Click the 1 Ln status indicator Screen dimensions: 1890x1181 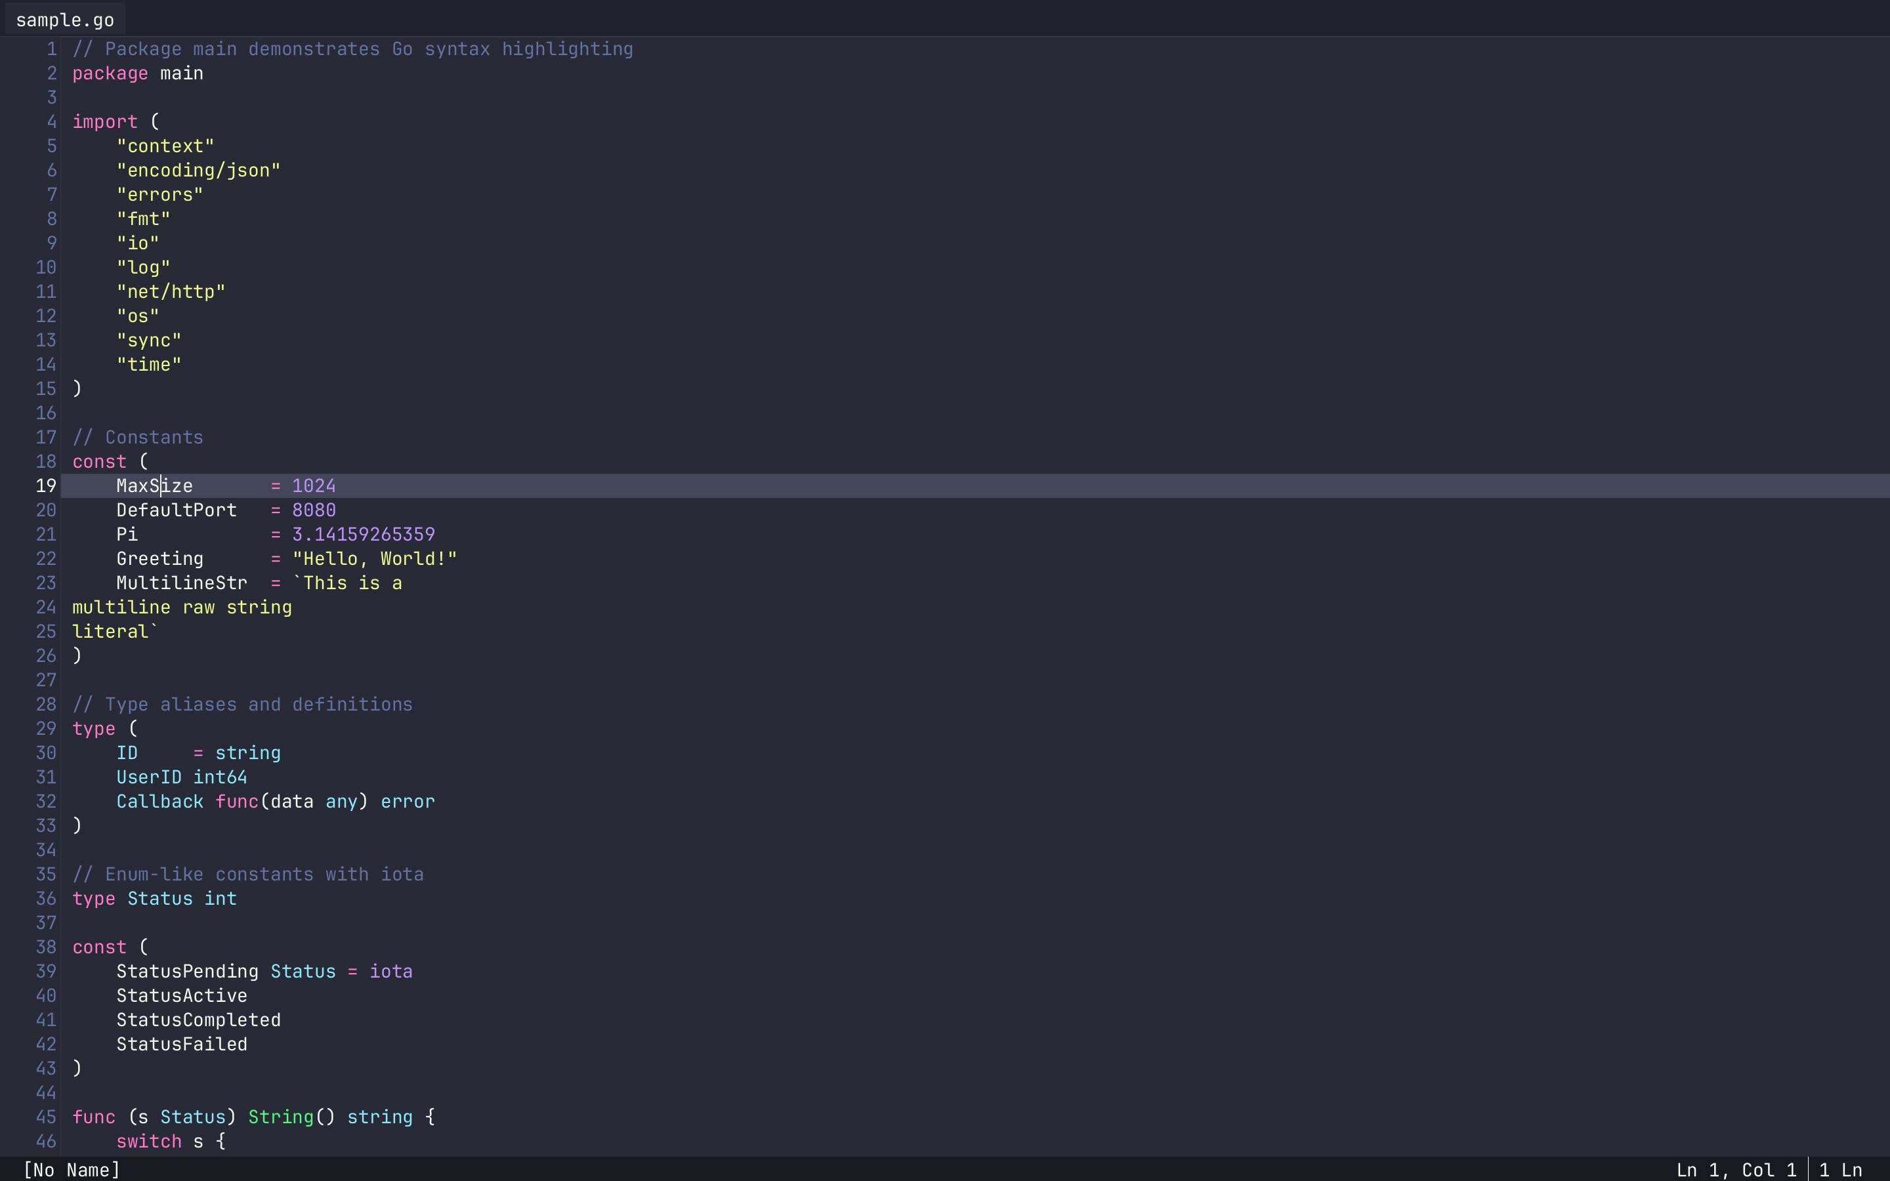(x=1840, y=1169)
